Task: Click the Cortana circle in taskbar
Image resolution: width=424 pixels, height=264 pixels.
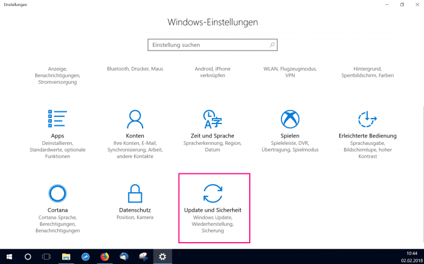Action: [x=28, y=256]
